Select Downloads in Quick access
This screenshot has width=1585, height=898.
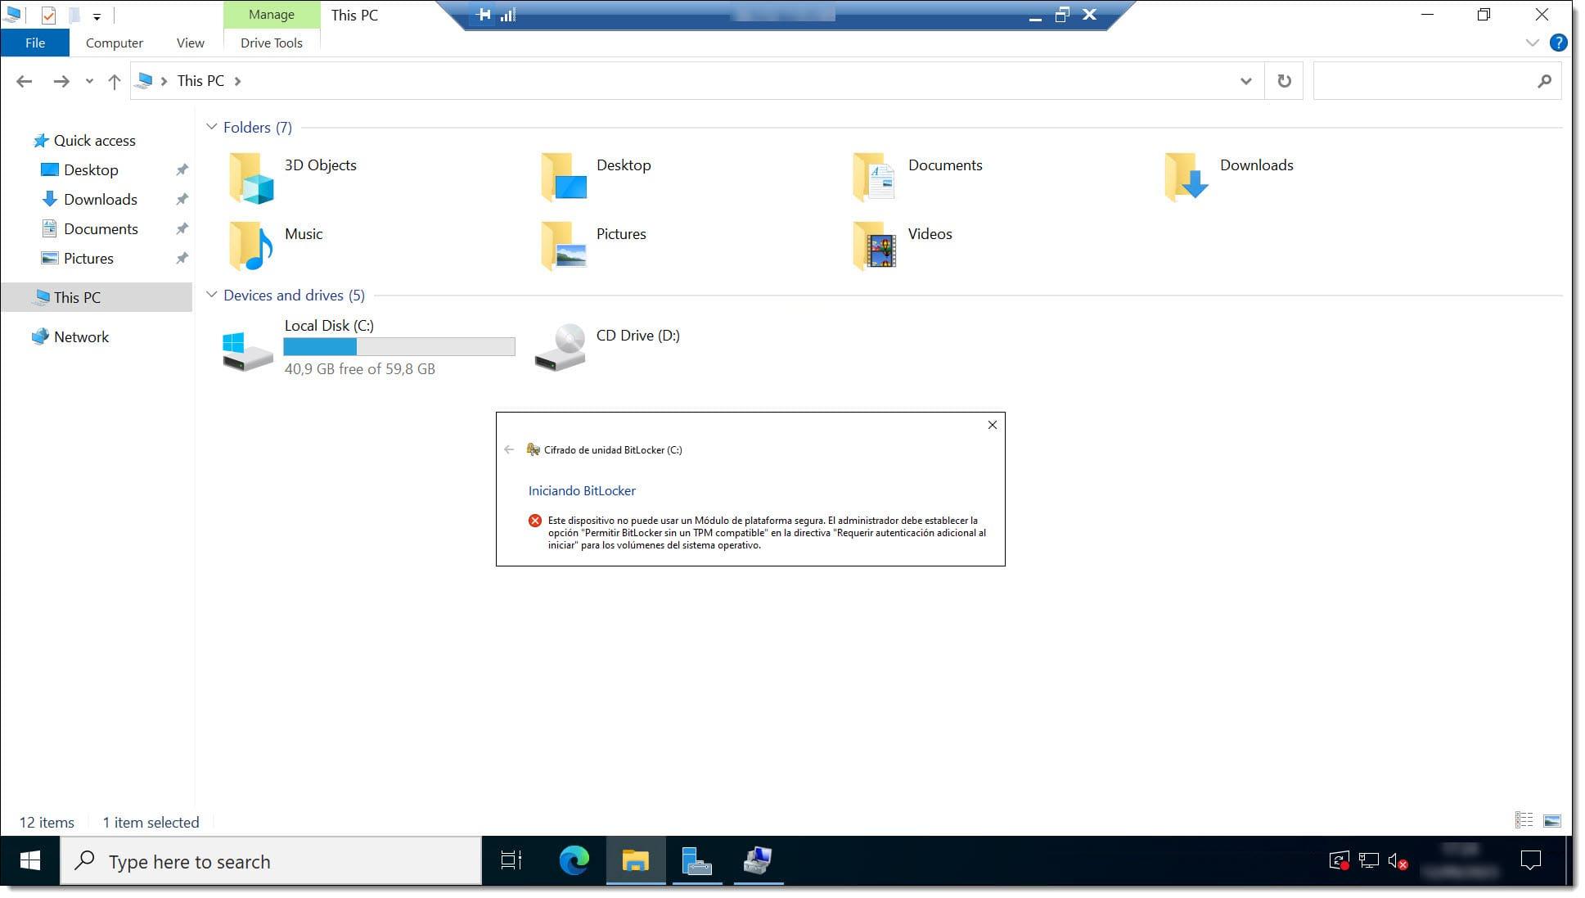tap(100, 200)
